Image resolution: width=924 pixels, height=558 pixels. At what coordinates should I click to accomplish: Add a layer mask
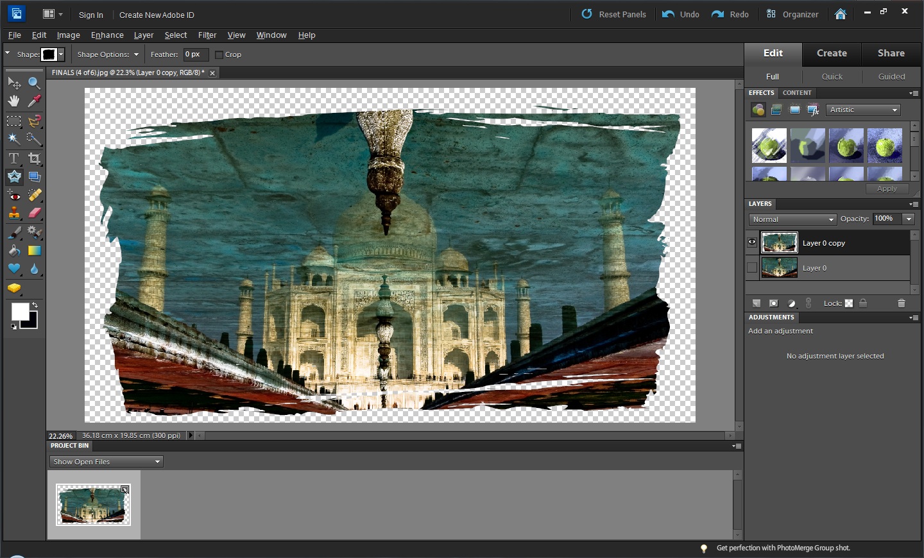click(774, 303)
